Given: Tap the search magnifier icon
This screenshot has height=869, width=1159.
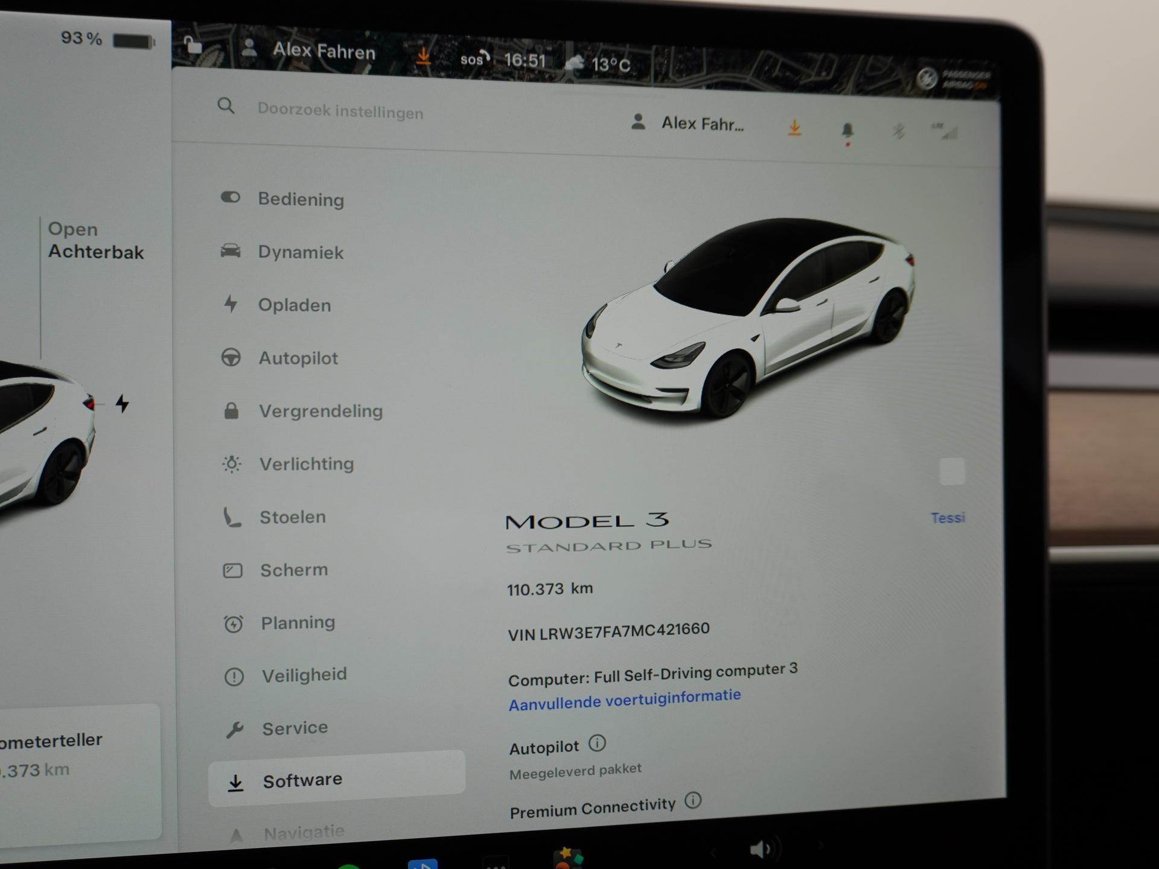Looking at the screenshot, I should point(226,106).
